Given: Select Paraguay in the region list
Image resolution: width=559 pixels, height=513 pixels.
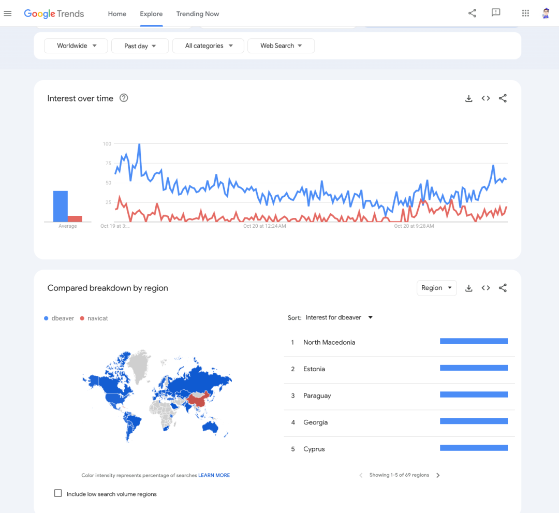Looking at the screenshot, I should (399, 395).
